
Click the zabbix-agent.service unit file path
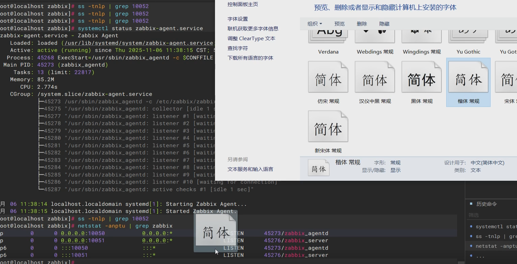click(139, 43)
